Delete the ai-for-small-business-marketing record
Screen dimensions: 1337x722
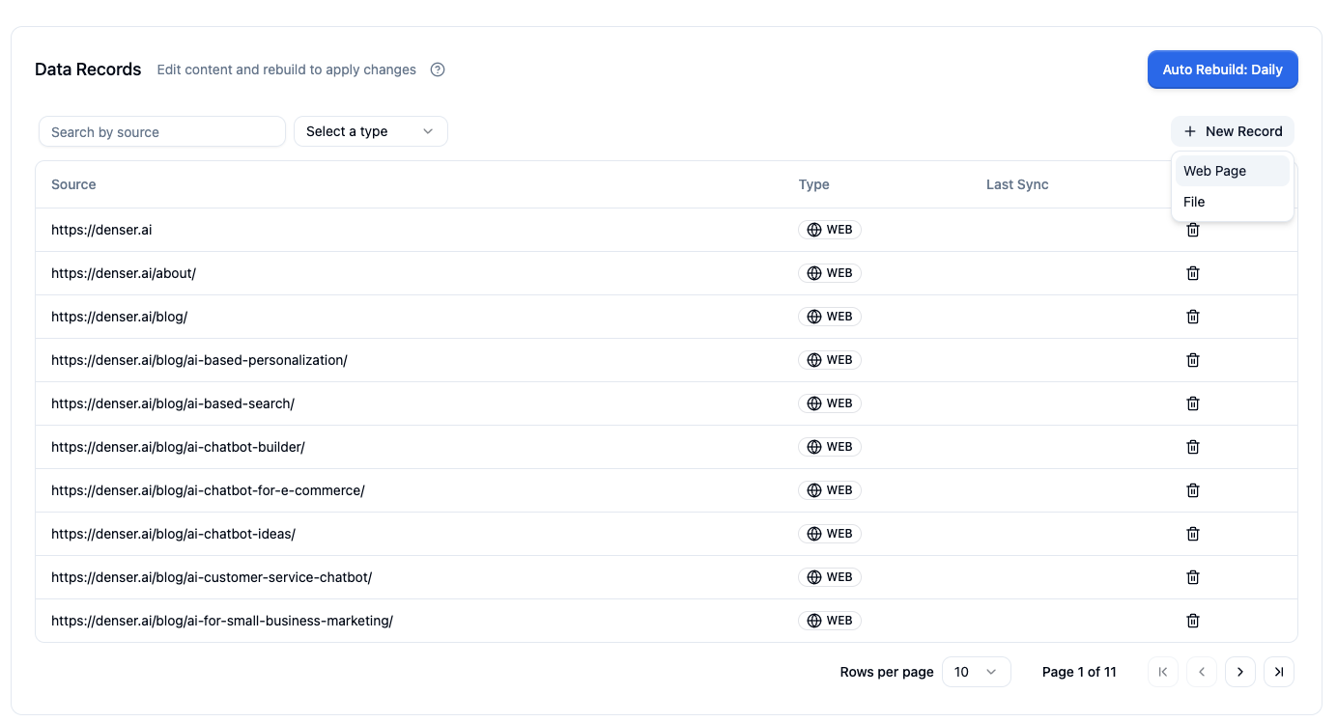[x=1193, y=621]
